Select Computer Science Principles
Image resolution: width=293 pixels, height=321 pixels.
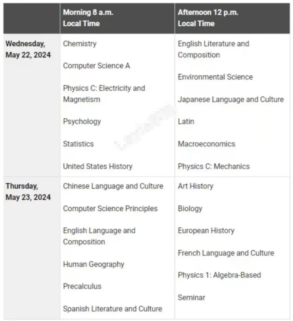(x=110, y=209)
